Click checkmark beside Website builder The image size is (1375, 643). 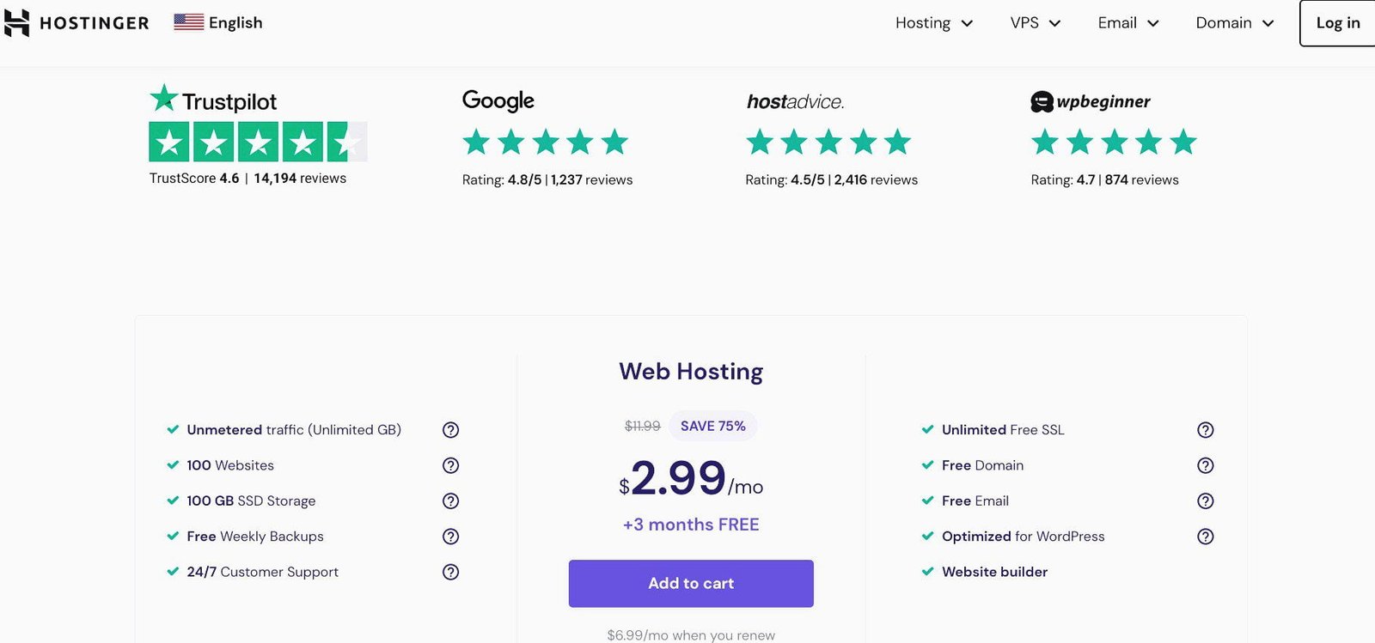click(927, 572)
